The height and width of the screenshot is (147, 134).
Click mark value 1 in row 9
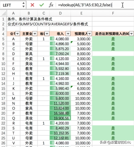tap(44, 59)
